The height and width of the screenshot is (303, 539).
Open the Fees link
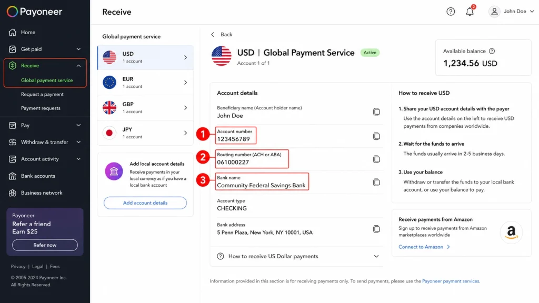pyautogui.click(x=55, y=266)
